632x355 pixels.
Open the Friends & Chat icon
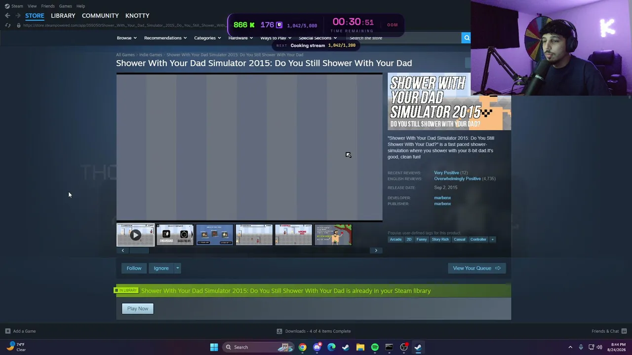pyautogui.click(x=624, y=331)
